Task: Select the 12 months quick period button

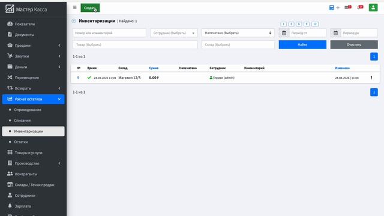Action: click(315, 24)
